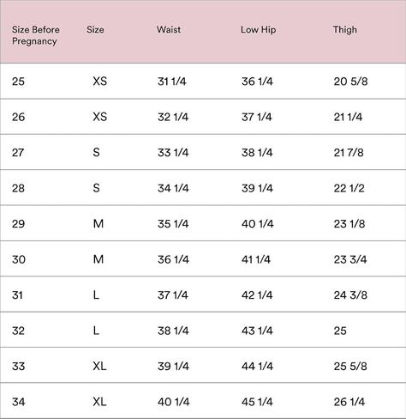406x419 pixels.
Task: Click the low hip value 39 1/4
Action: pyautogui.click(x=257, y=188)
